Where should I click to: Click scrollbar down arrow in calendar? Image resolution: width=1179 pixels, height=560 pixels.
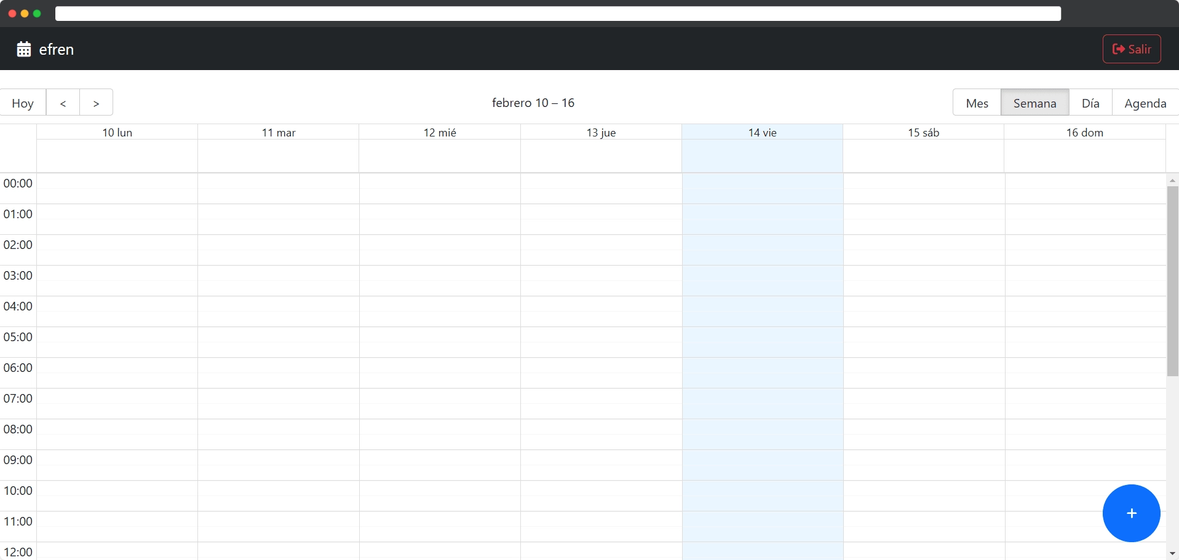1172,554
